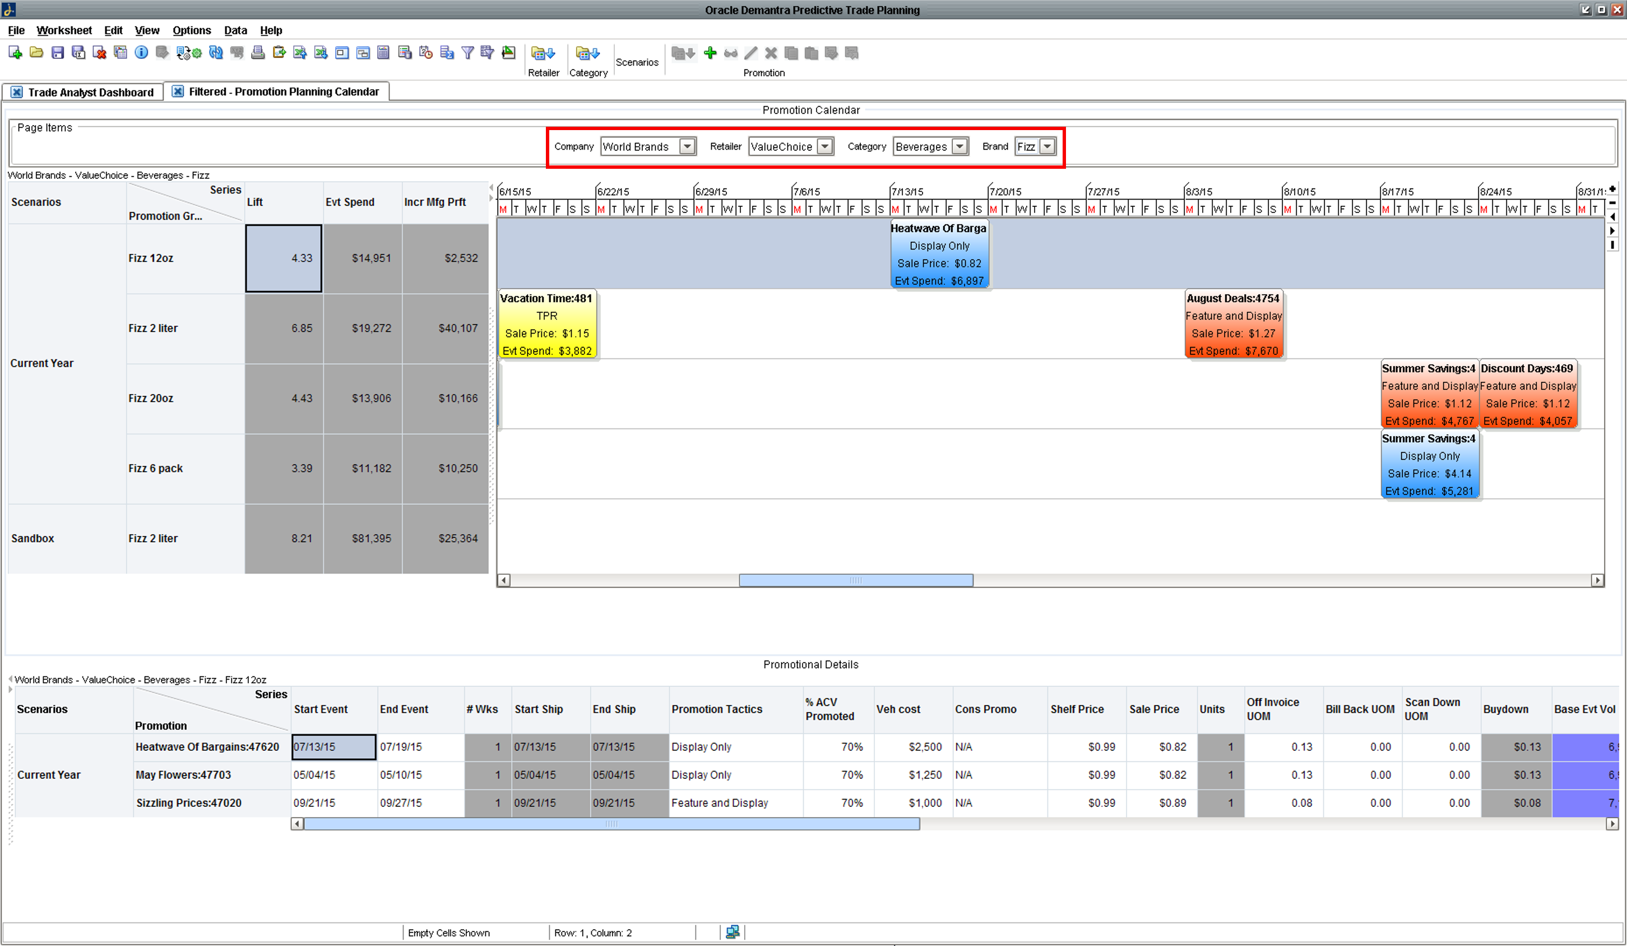This screenshot has height=946, width=1627.
Task: Click the Delete Worksheet red X icon
Action: pyautogui.click(x=99, y=53)
